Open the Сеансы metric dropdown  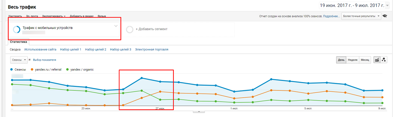tap(19, 60)
